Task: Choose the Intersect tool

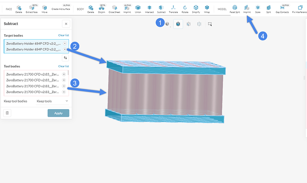Action: [149, 8]
